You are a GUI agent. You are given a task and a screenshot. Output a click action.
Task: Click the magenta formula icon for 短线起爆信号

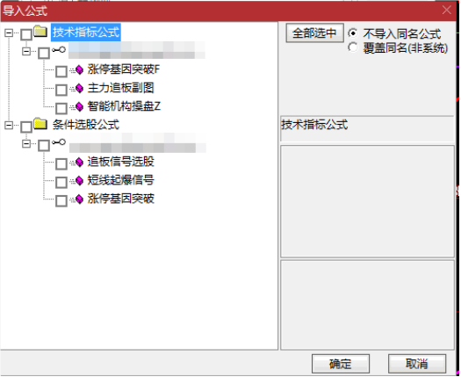point(79,180)
